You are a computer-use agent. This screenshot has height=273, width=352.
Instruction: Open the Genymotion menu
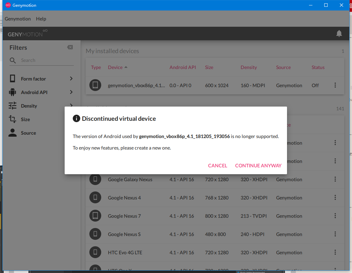(18, 19)
